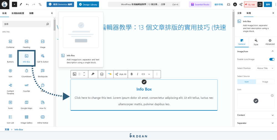Add the Google Maps block
277x140 pixels.
27,105
